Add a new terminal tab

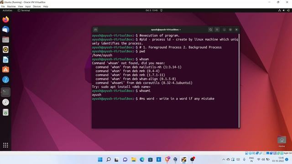(x=95, y=30)
